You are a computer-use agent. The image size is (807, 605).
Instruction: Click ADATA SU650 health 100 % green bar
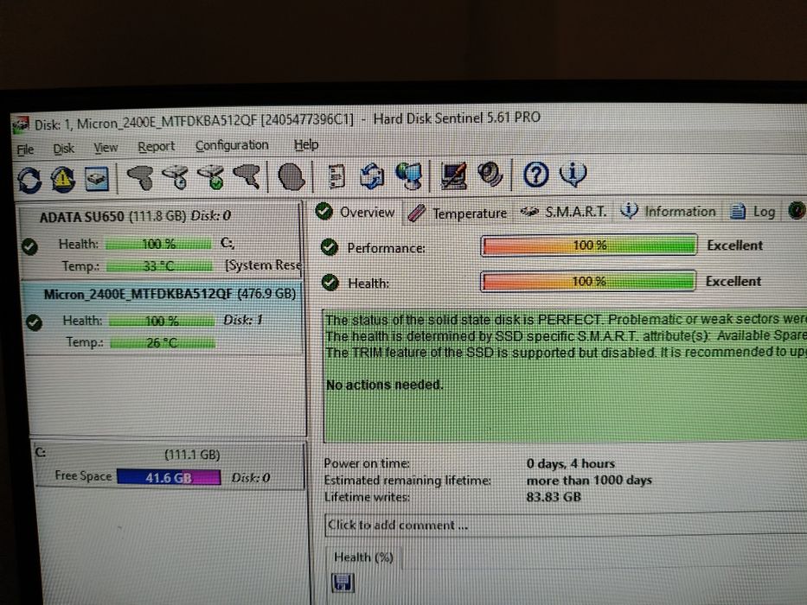tap(158, 244)
